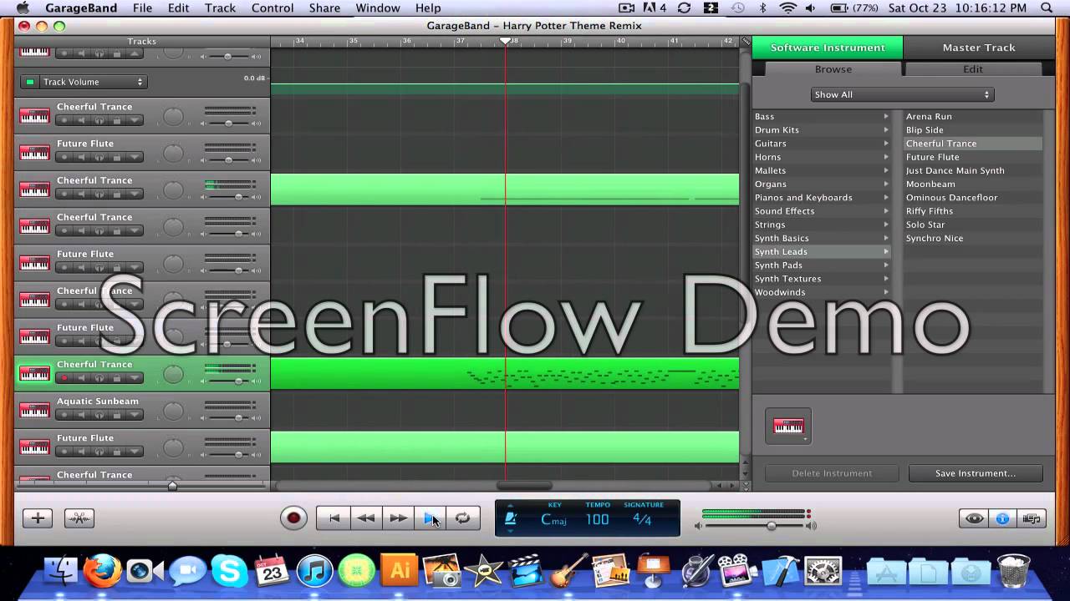Switch to the Master Track tab
The image size is (1070, 601).
click(979, 48)
